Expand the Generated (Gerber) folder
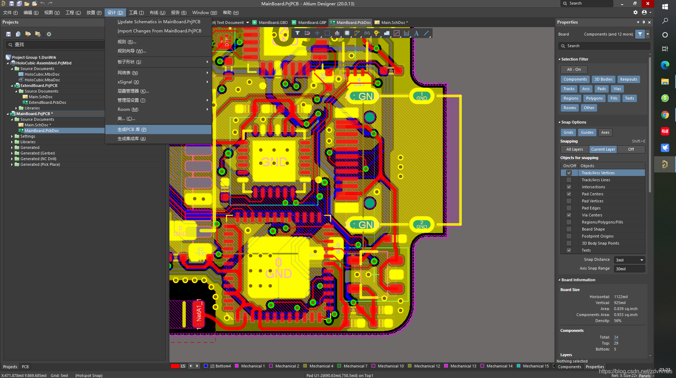 pos(12,153)
